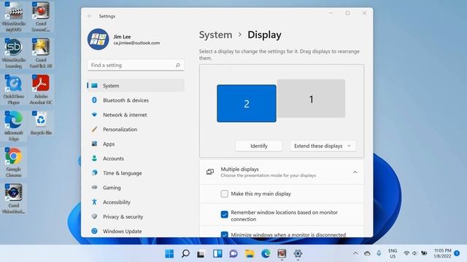The width and height of the screenshot is (467, 262).
Task: Show hidden icons in the system tray
Action: tap(355, 253)
